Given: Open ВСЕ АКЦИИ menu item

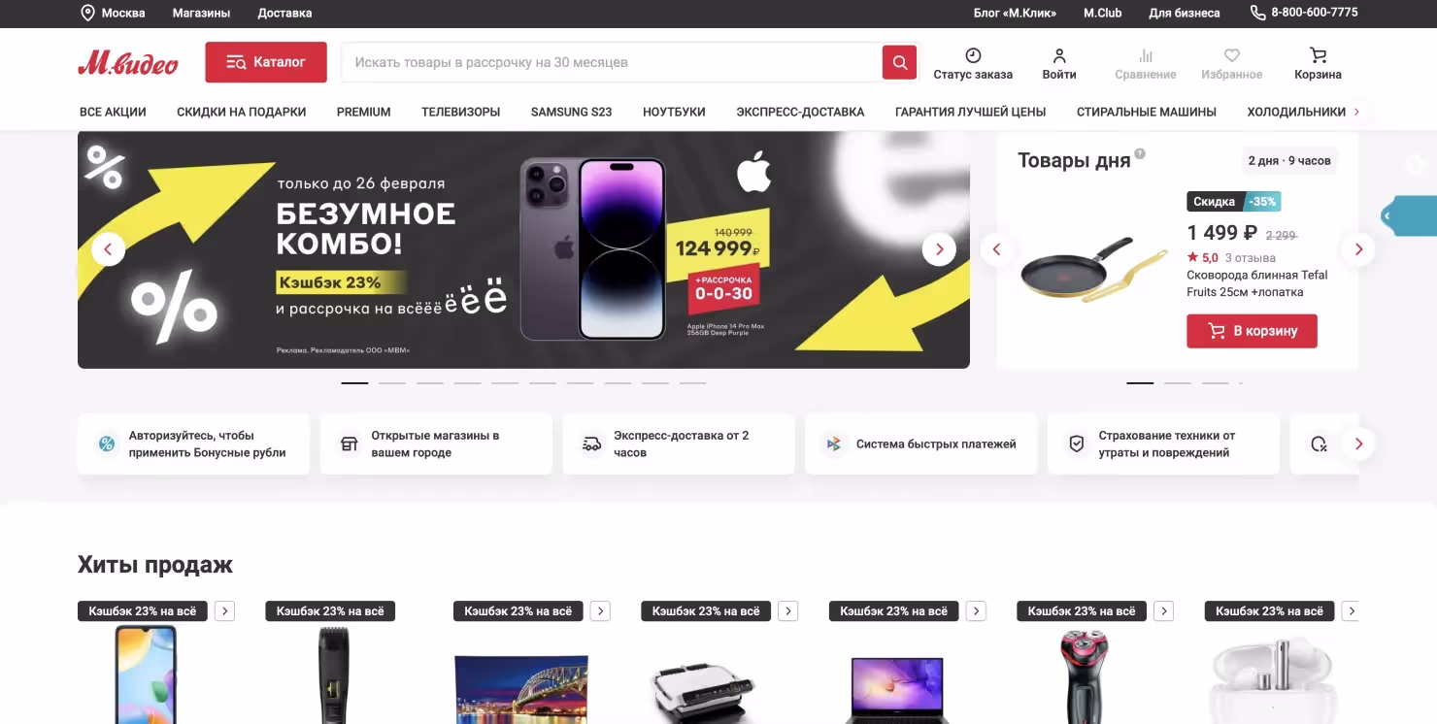Looking at the screenshot, I should (113, 112).
